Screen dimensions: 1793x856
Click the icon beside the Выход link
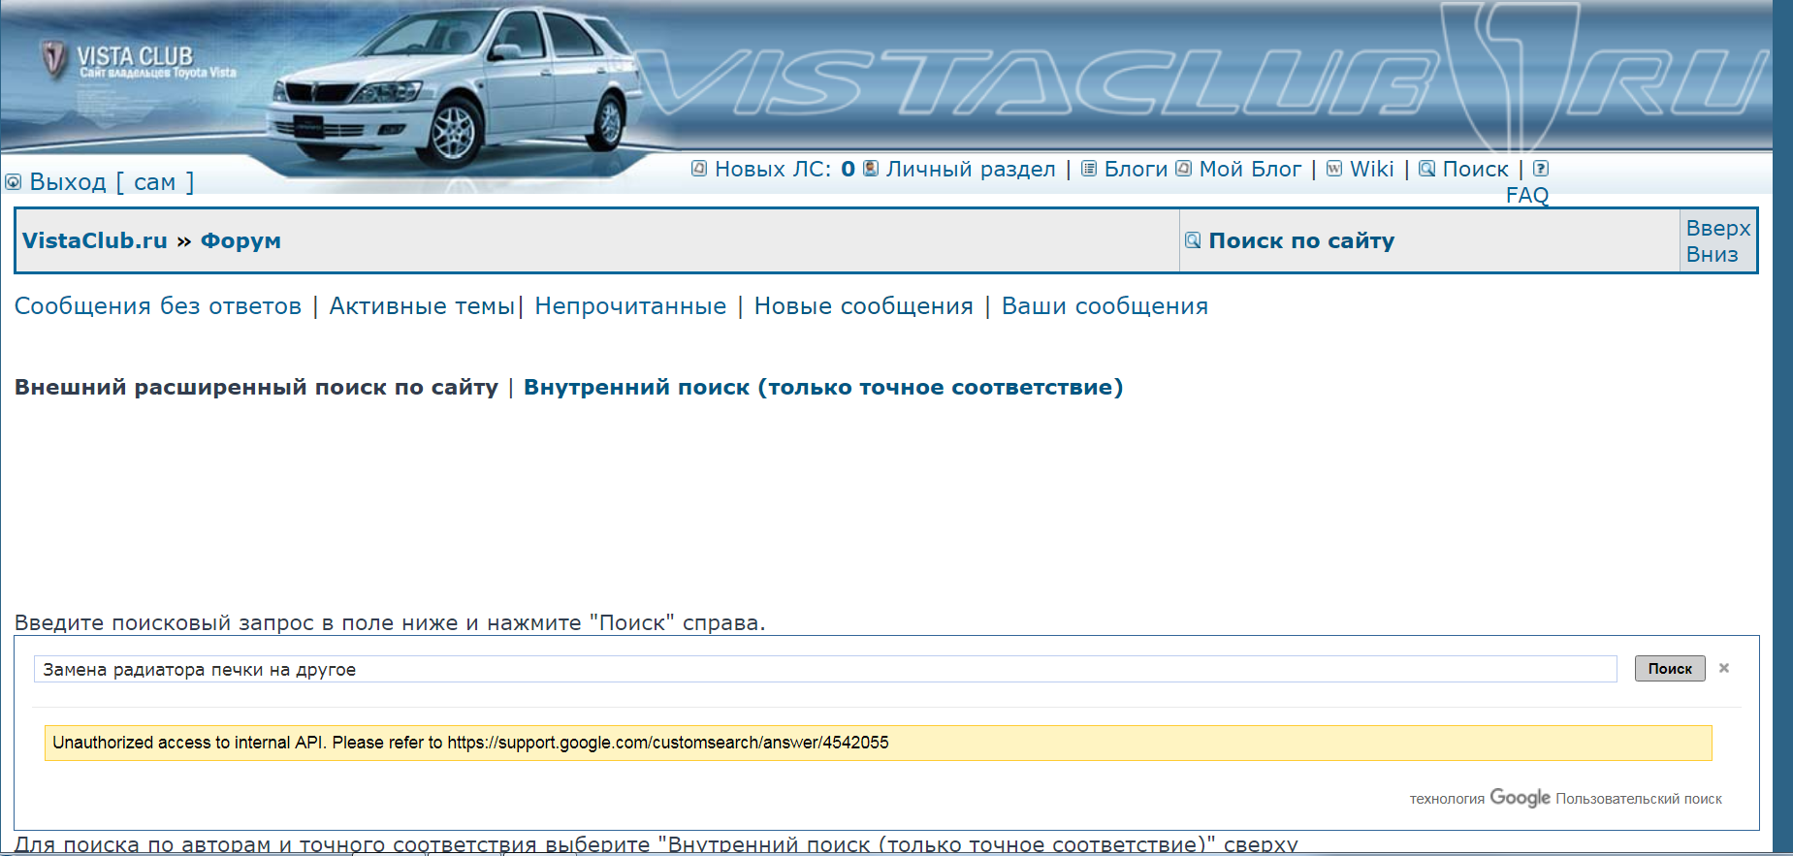(x=14, y=182)
